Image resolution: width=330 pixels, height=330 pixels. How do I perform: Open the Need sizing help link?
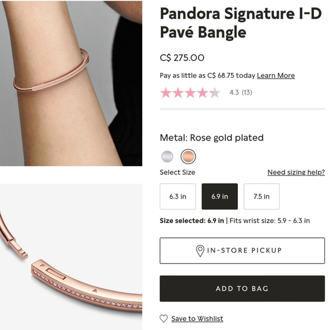click(296, 172)
